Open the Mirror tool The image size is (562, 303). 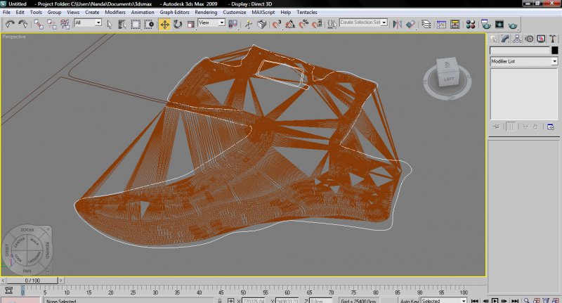point(396,24)
